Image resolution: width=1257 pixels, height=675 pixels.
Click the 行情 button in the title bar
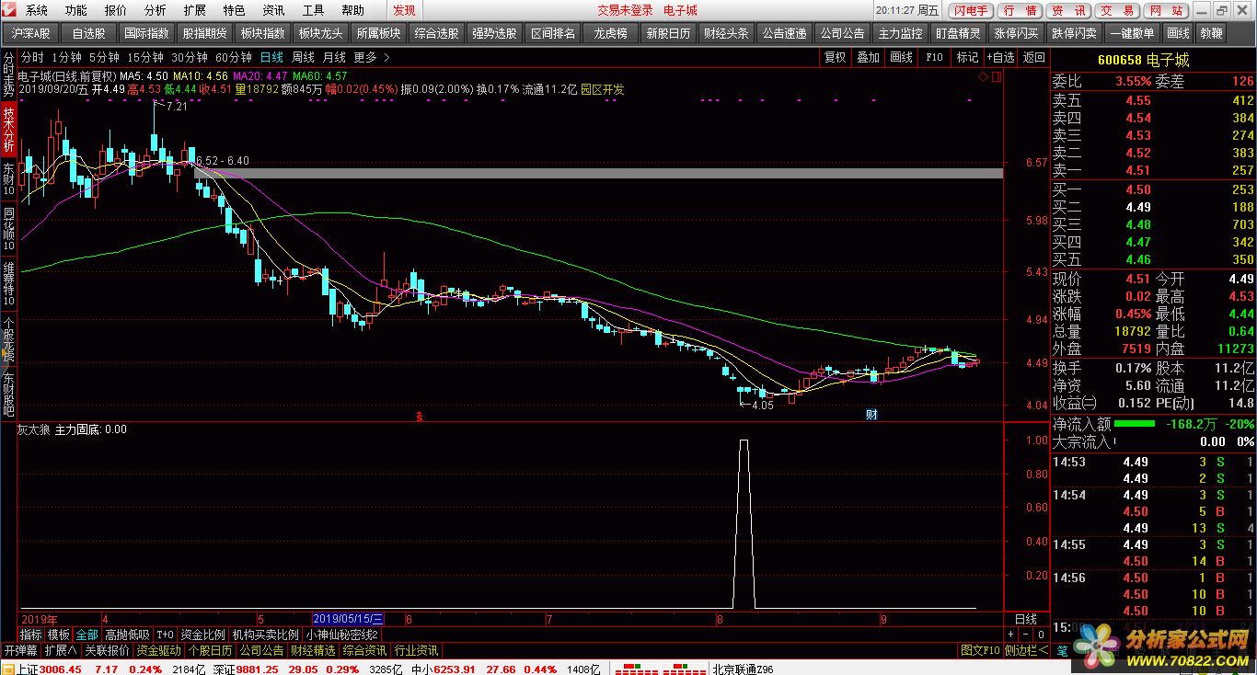(x=1020, y=11)
